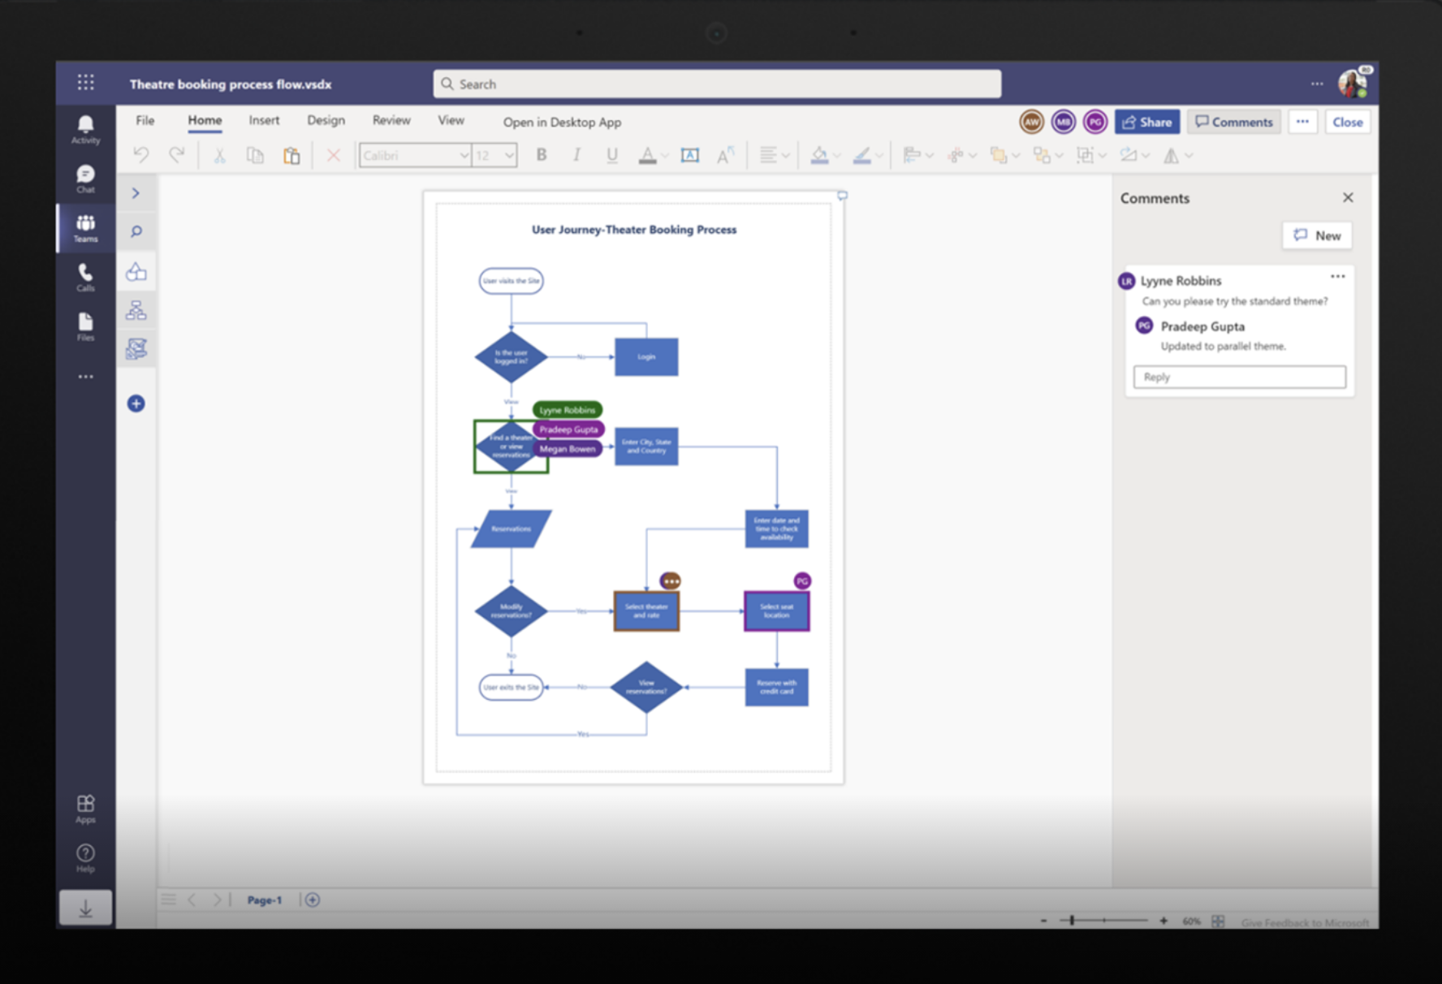
Task: Click the Line Color brush tool
Action: (x=862, y=155)
